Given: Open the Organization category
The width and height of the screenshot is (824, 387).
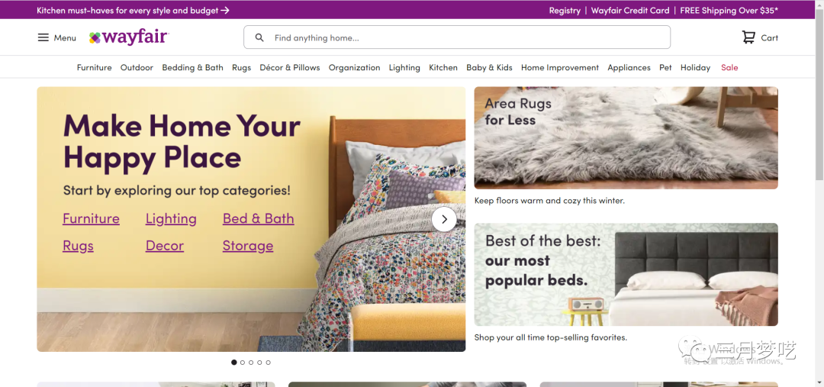Looking at the screenshot, I should click(x=354, y=68).
